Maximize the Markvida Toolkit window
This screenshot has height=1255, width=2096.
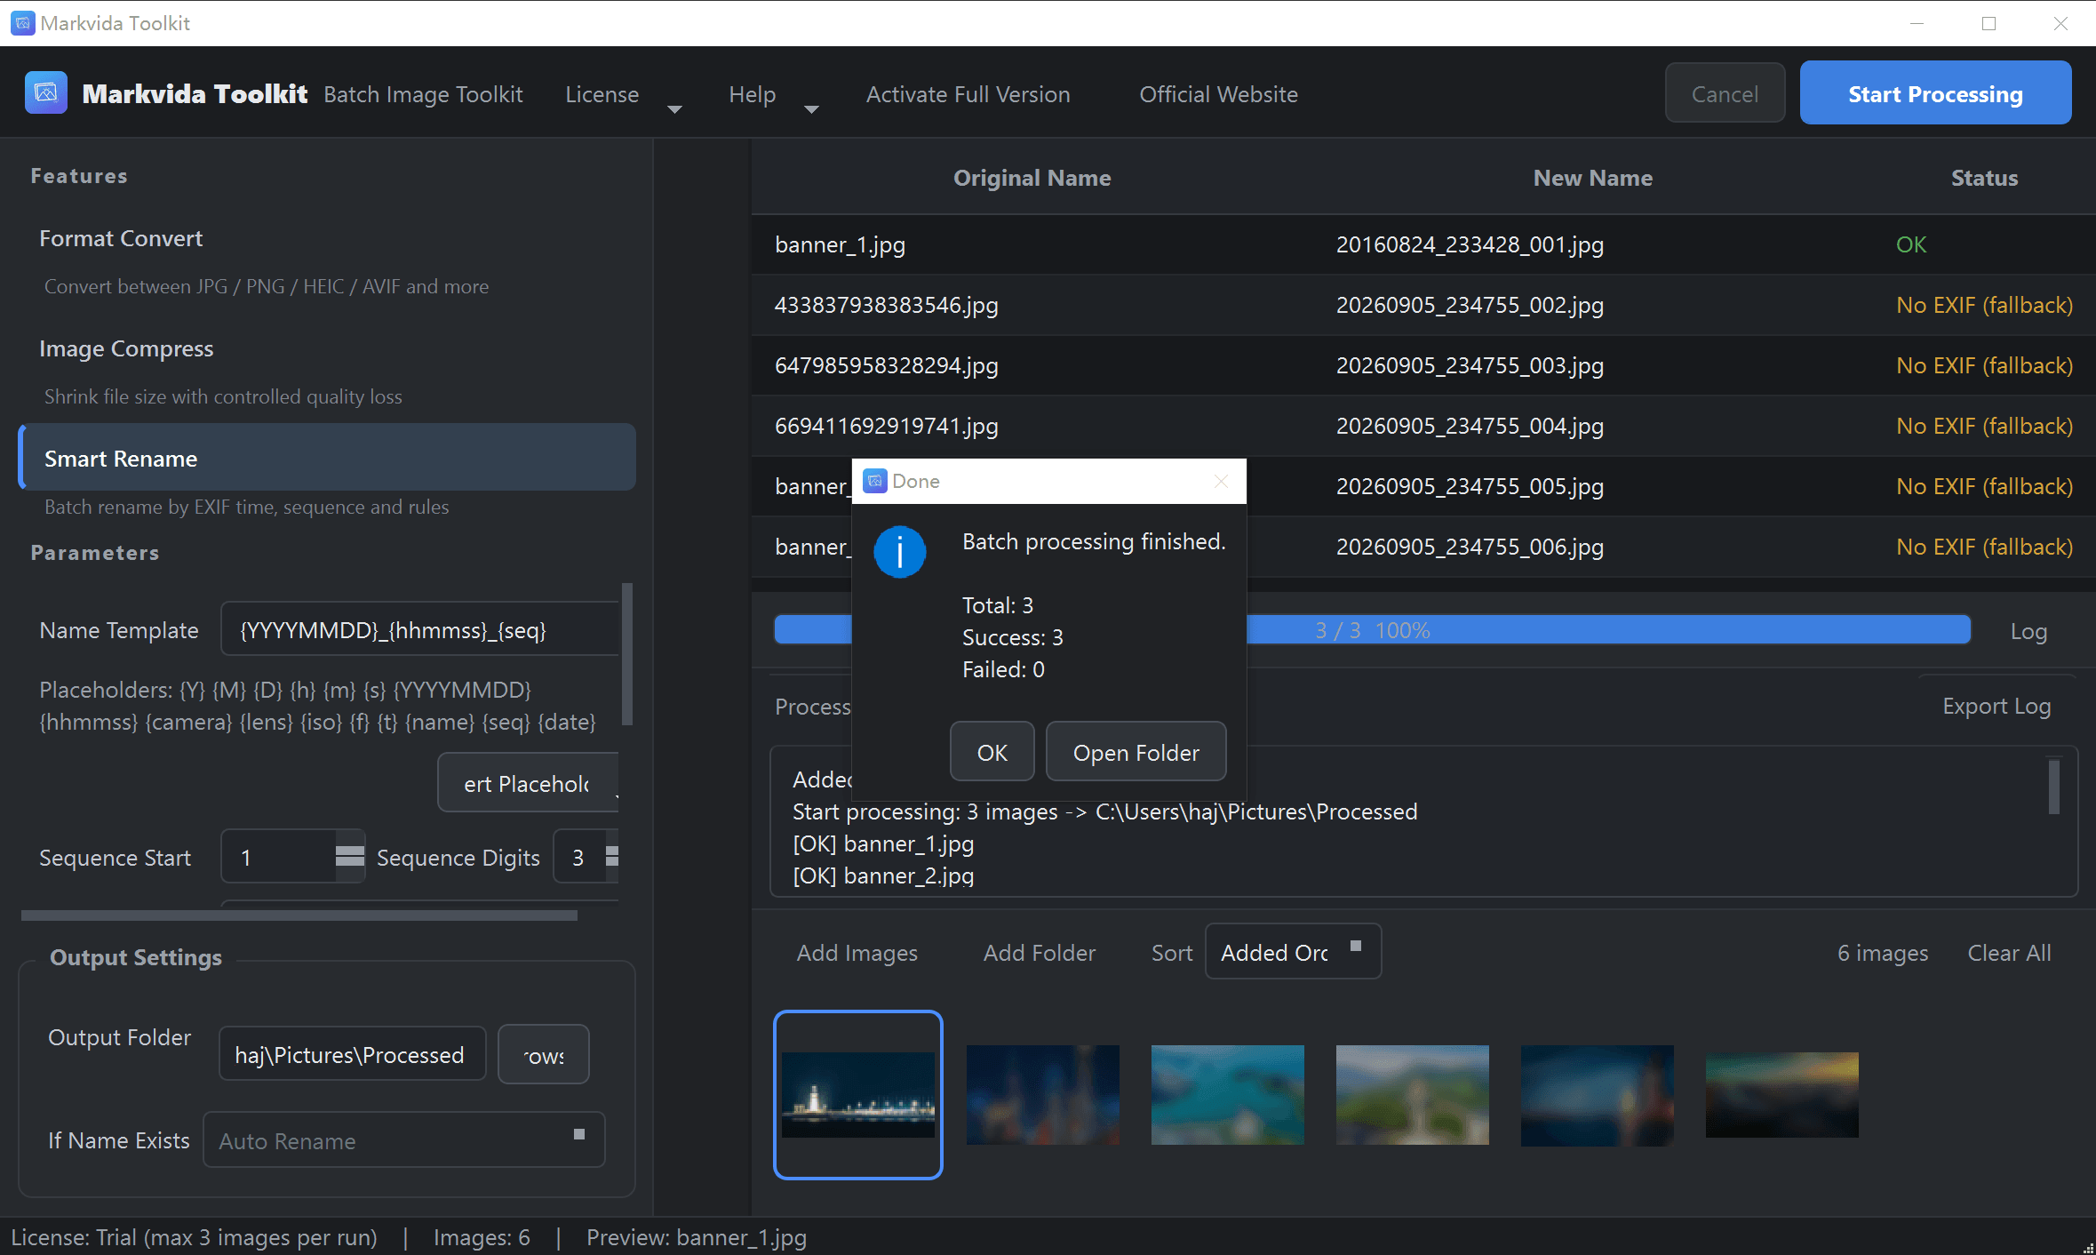coord(1988,23)
